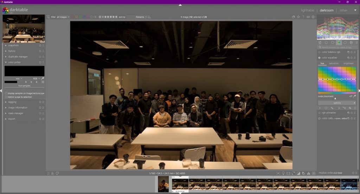The image size is (360, 194).
Task: Open the 'other' views menu
Action: (343, 10)
